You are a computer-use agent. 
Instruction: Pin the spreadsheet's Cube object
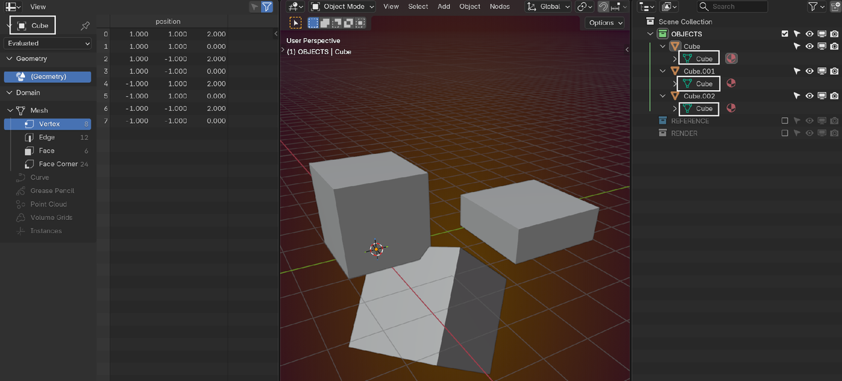(85, 26)
